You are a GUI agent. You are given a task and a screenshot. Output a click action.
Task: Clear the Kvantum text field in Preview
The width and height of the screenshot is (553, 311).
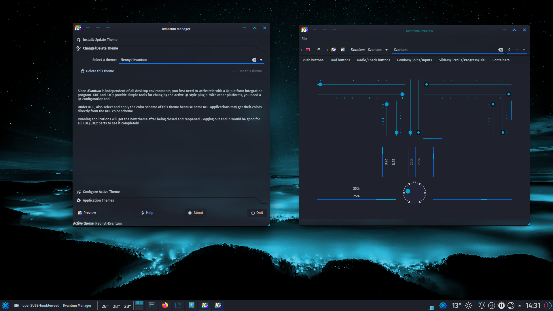pyautogui.click(x=500, y=50)
